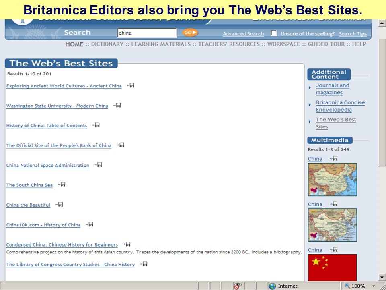Toggle the Unsure of the spelling checkbox
The image size is (386, 290).
274,33
